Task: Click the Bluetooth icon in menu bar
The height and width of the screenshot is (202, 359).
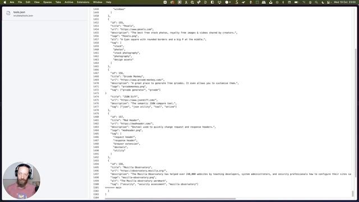Action: [283, 2]
